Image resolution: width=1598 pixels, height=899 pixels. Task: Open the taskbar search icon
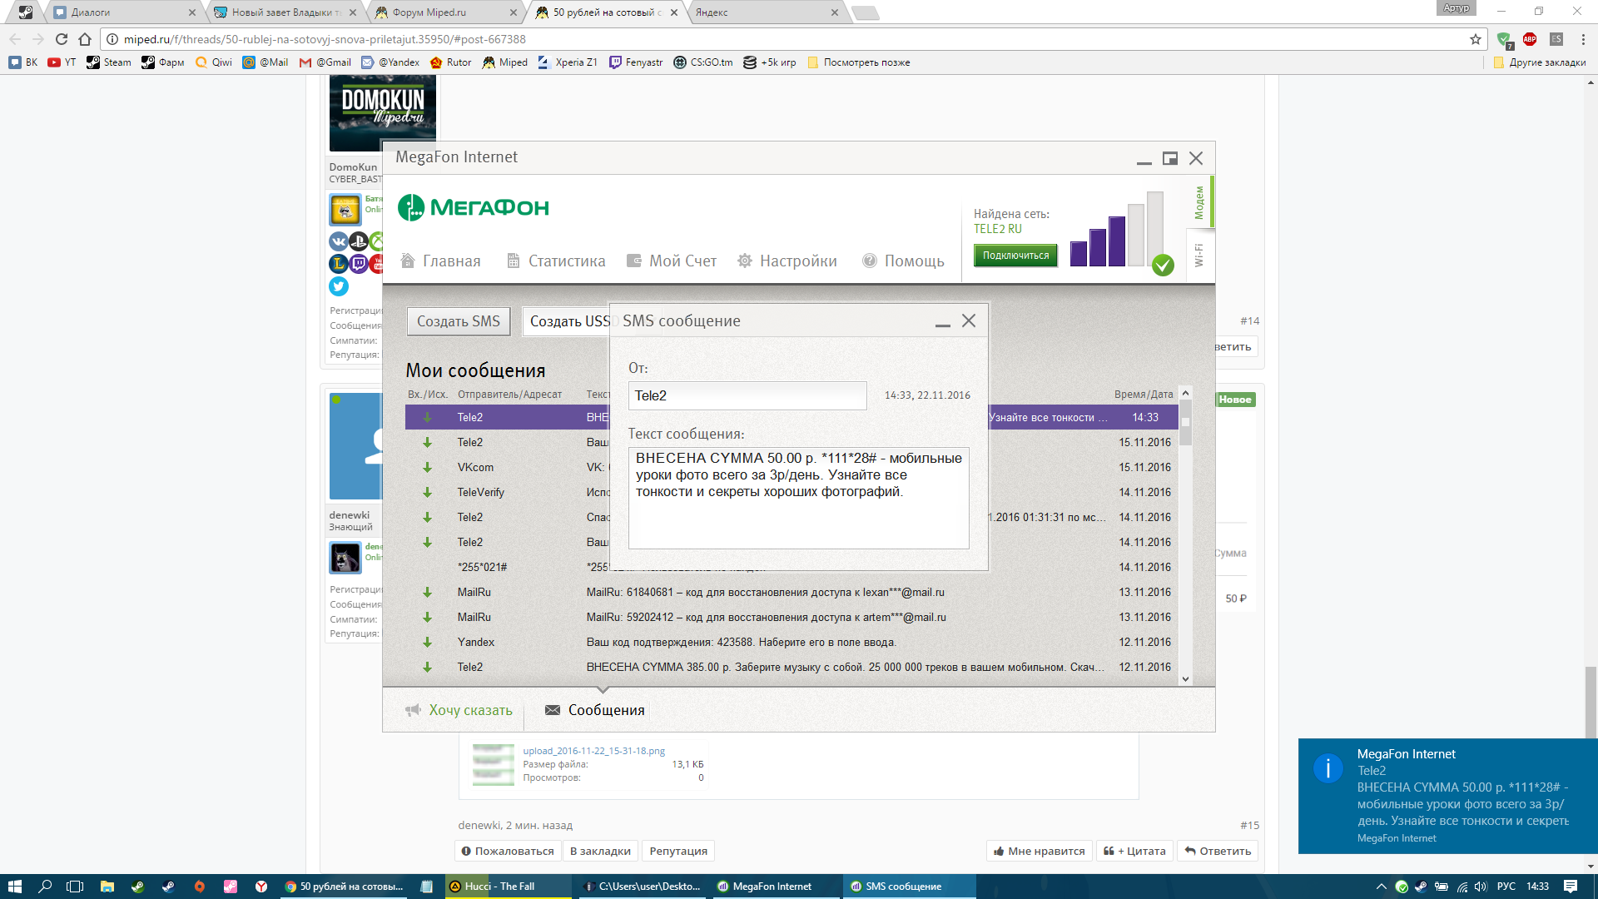click(x=45, y=887)
